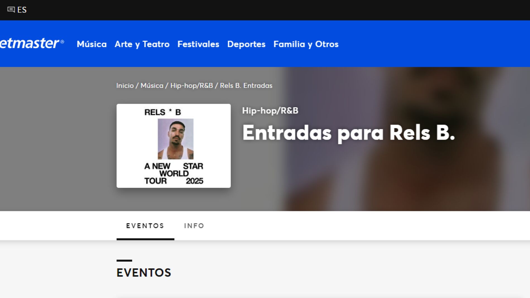The image size is (530, 298).
Task: Open the Rels B tour poster thumbnail
Action: 174,146
